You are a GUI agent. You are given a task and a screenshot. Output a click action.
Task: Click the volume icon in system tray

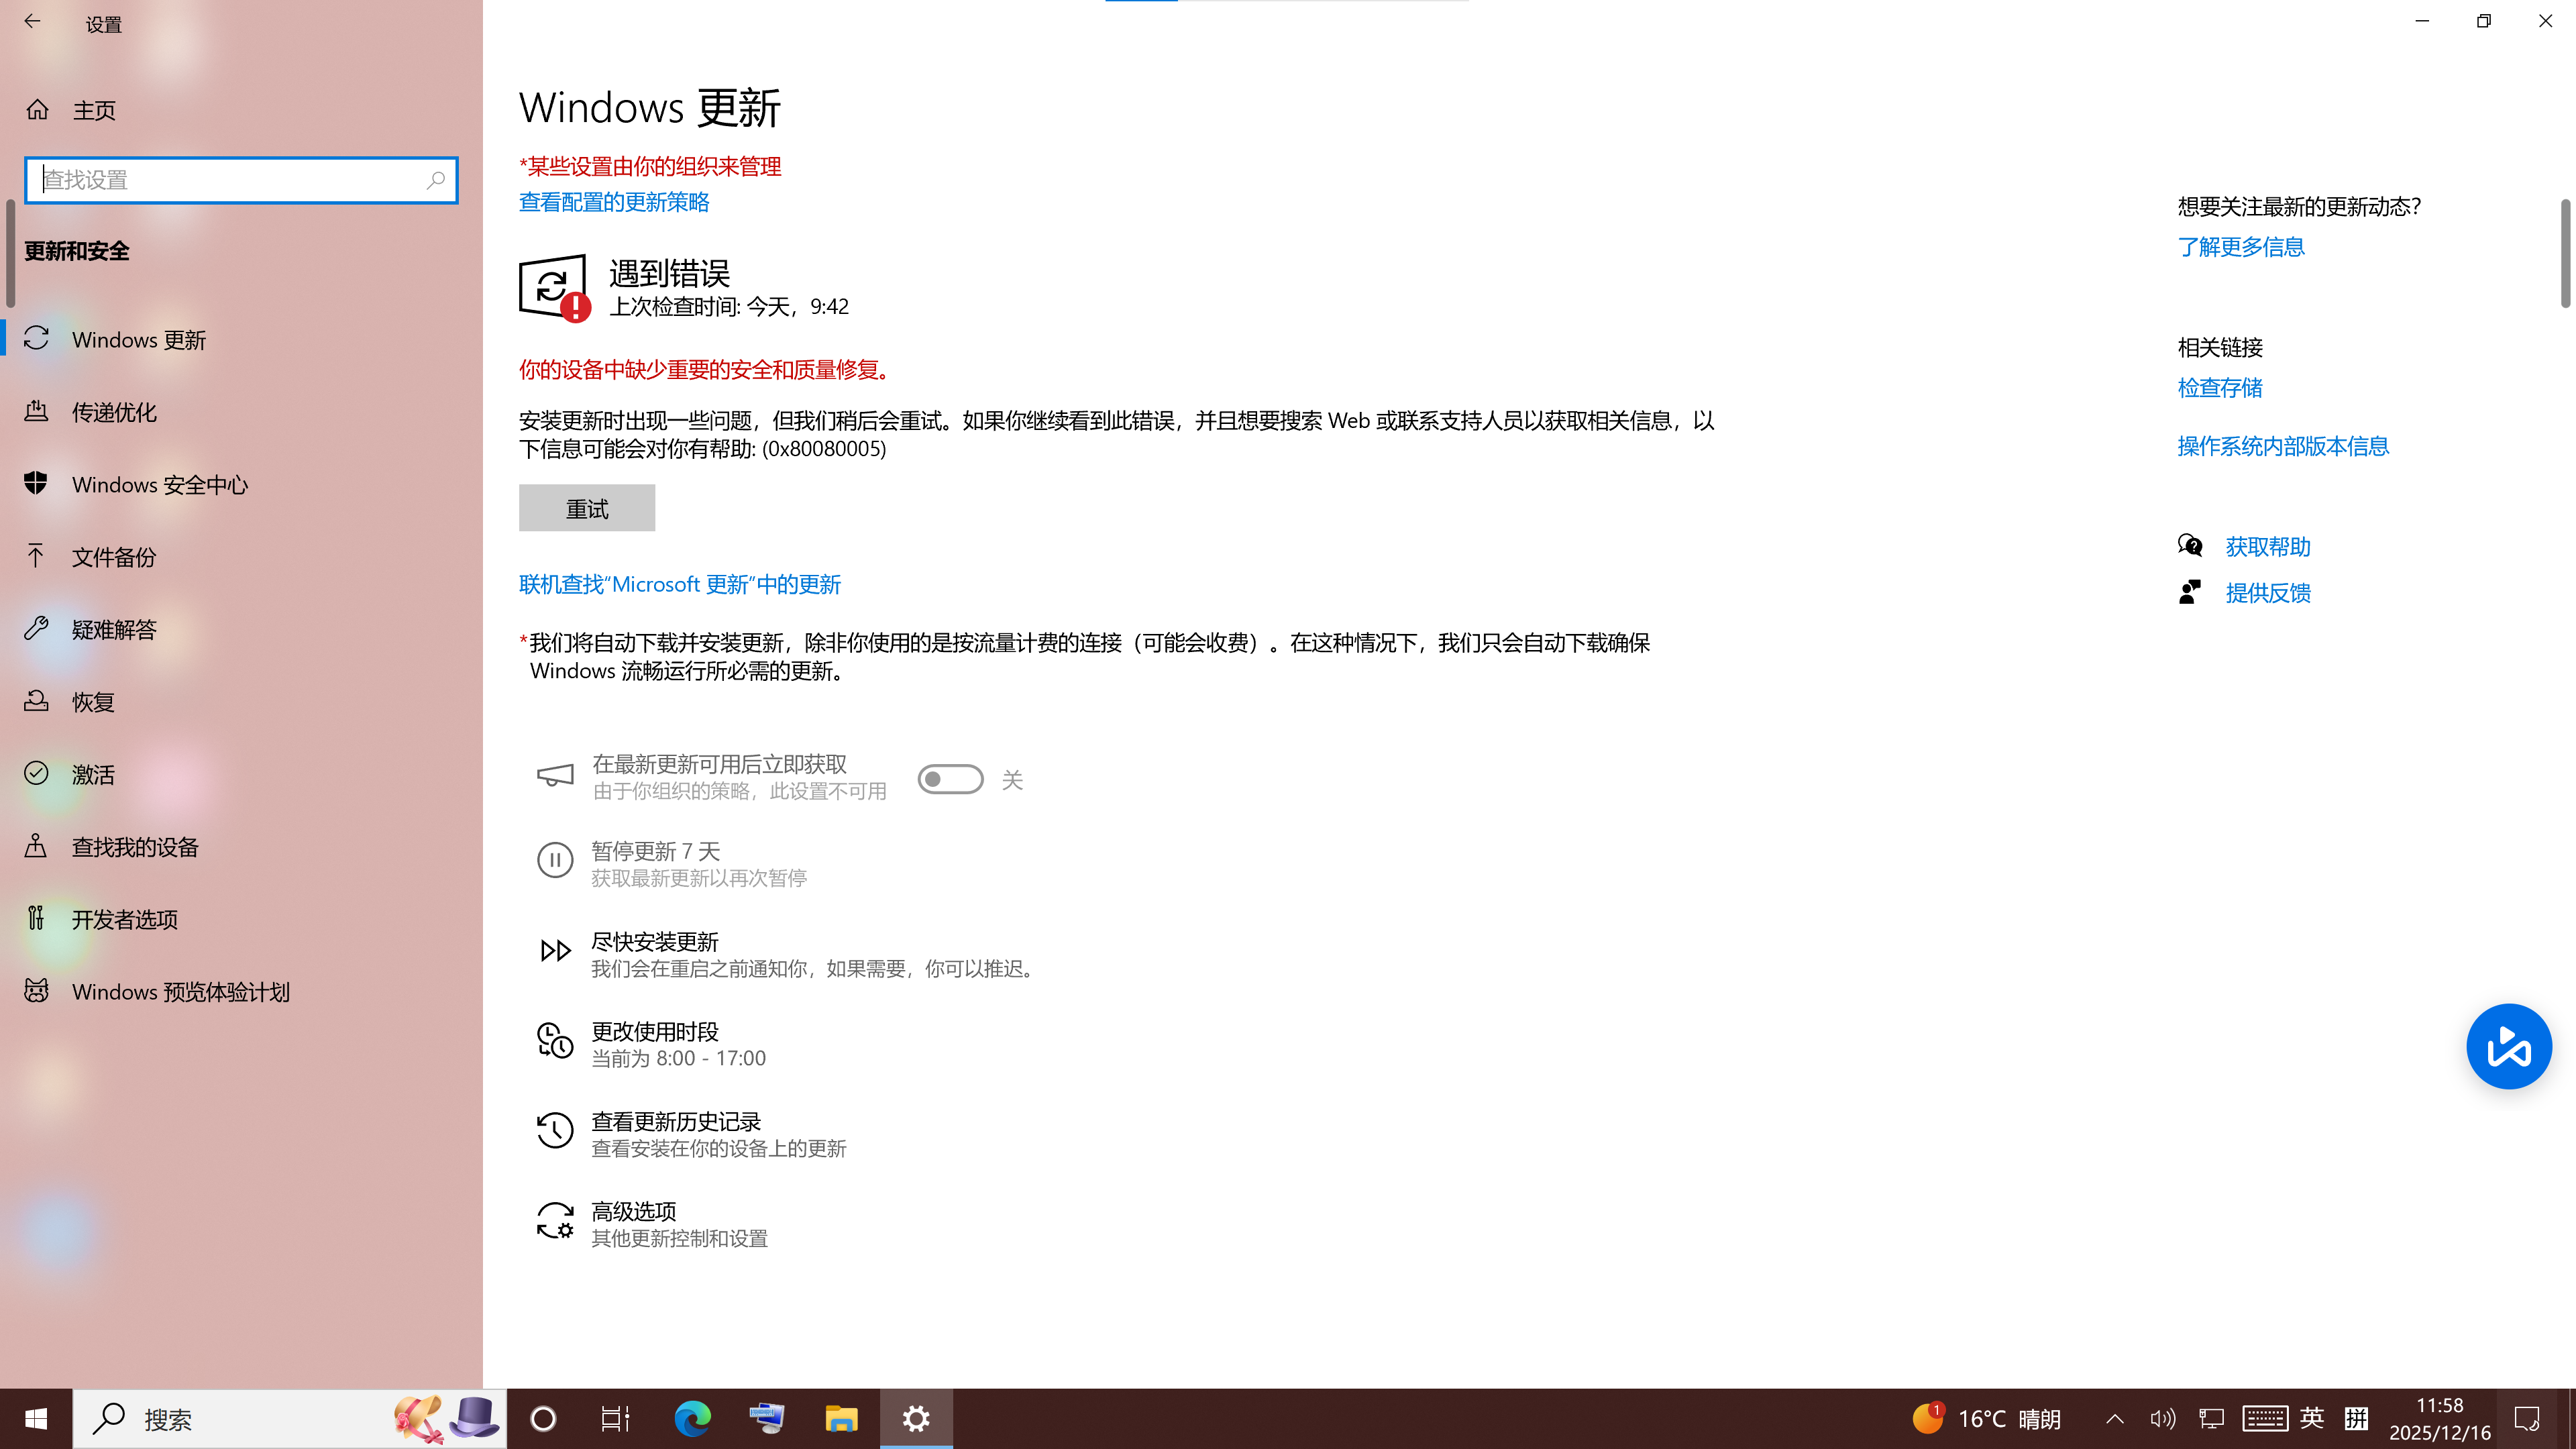2163,1418
